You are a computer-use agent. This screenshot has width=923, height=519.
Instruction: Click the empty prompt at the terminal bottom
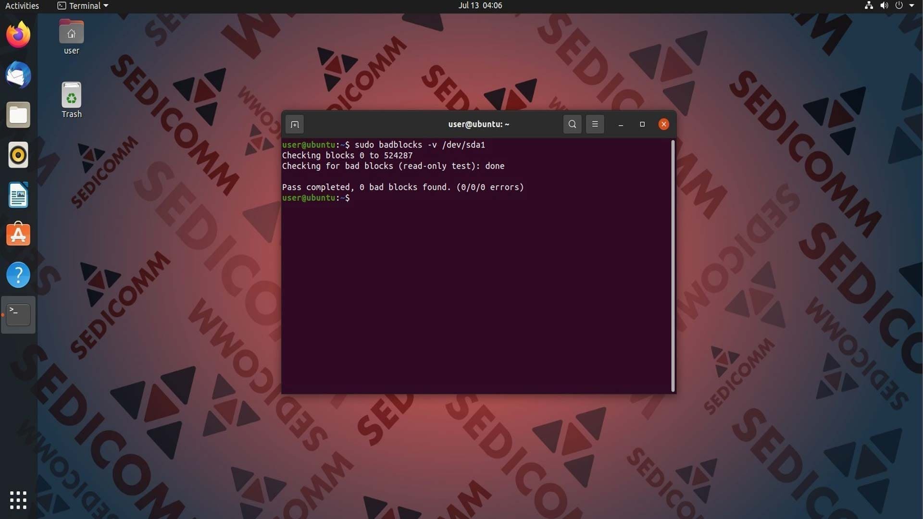pos(316,198)
